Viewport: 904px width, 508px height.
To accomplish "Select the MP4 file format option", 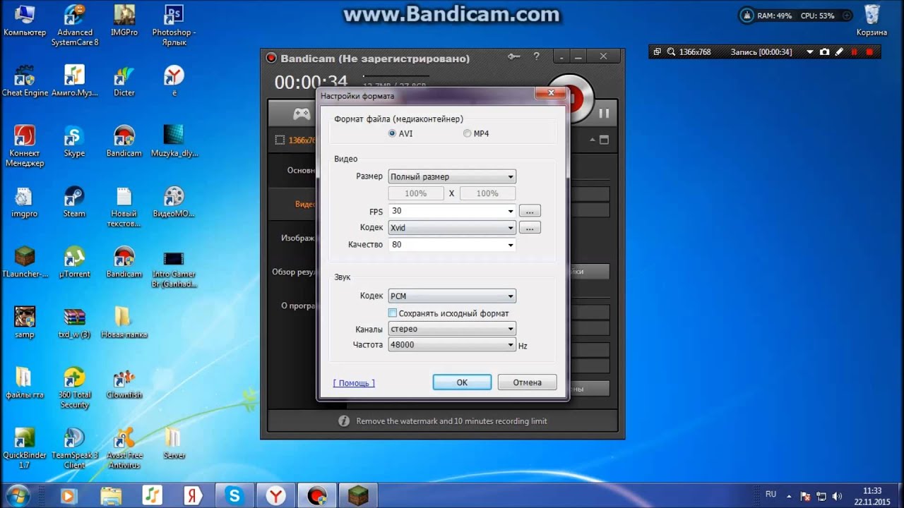I will click(468, 133).
